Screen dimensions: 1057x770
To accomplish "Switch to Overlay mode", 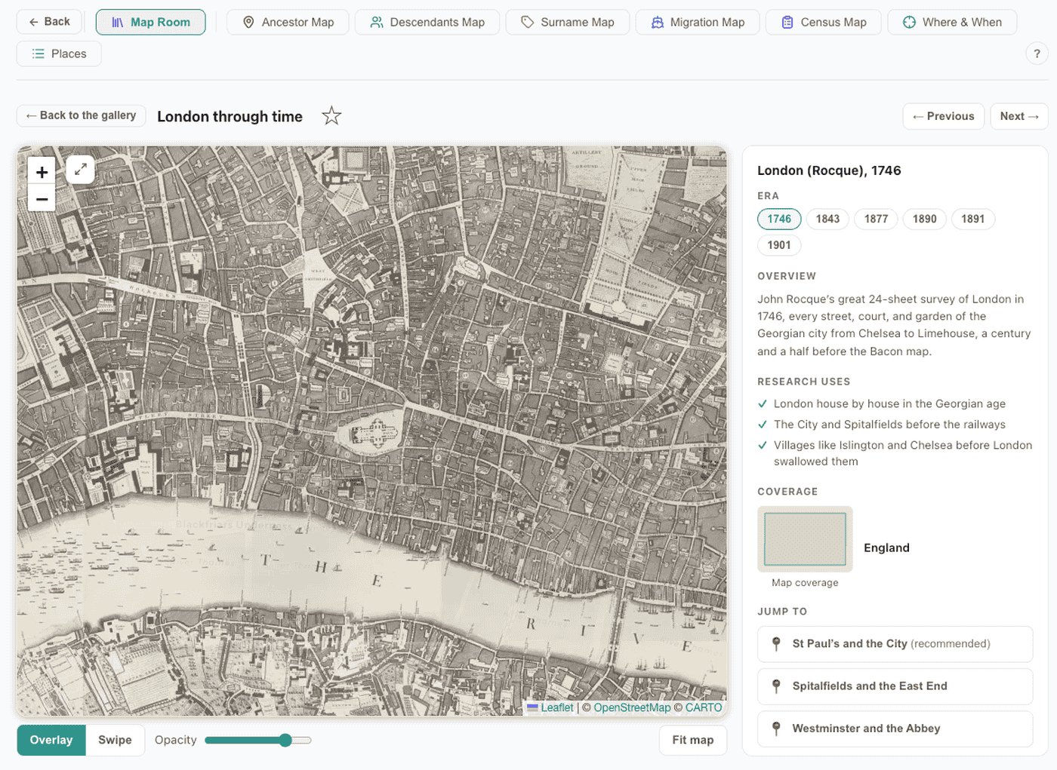I will click(51, 740).
